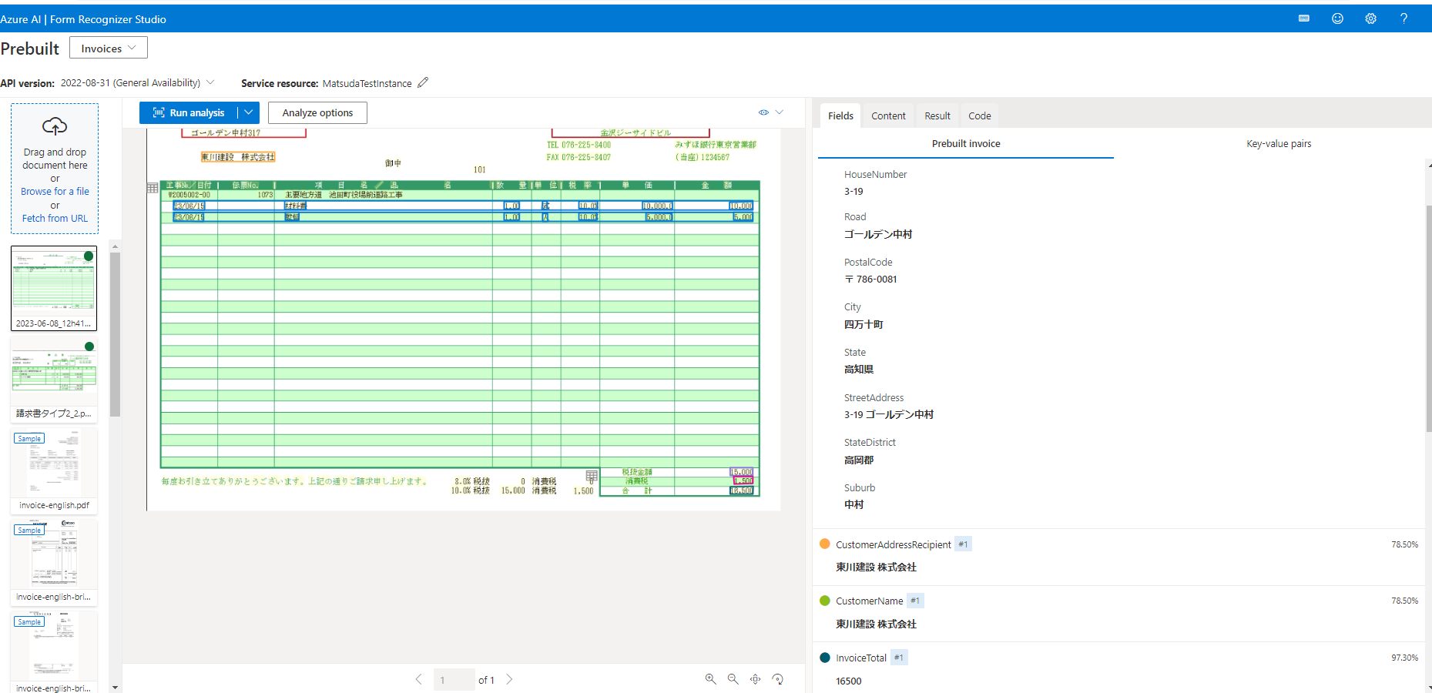This screenshot has width=1432, height=693.
Task: Click table icon near totals section
Action: coord(592,476)
